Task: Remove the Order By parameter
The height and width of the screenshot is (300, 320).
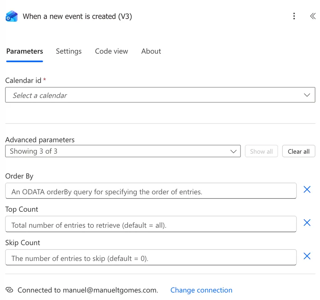Action: (307, 190)
